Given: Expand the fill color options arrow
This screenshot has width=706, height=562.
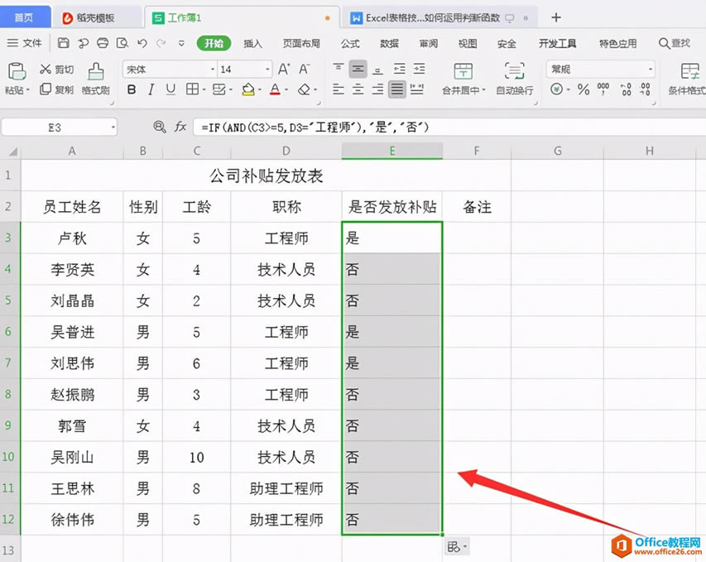Looking at the screenshot, I should tap(260, 90).
